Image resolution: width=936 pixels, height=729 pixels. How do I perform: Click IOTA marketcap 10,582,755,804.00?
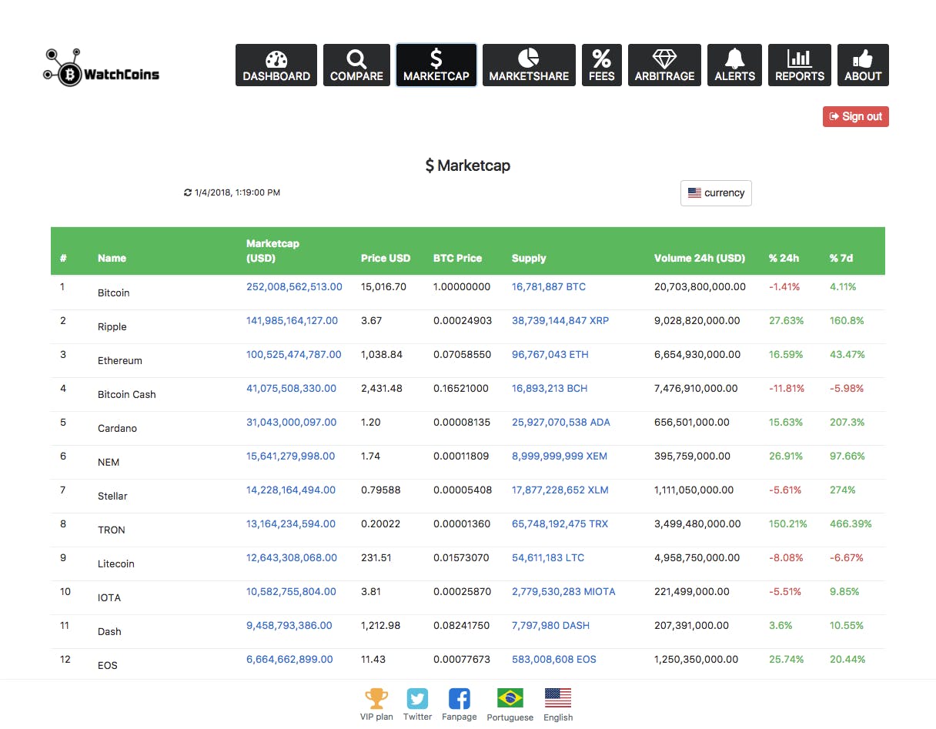point(291,591)
